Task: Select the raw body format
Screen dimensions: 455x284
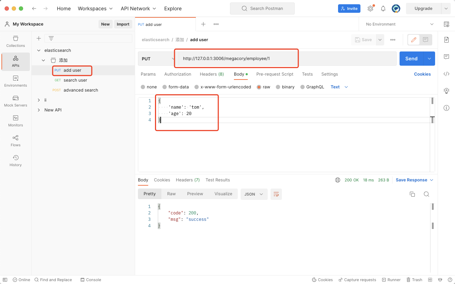Action: click(263, 87)
